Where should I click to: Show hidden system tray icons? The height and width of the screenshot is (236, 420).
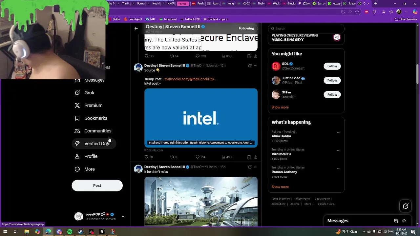[x=364, y=232]
